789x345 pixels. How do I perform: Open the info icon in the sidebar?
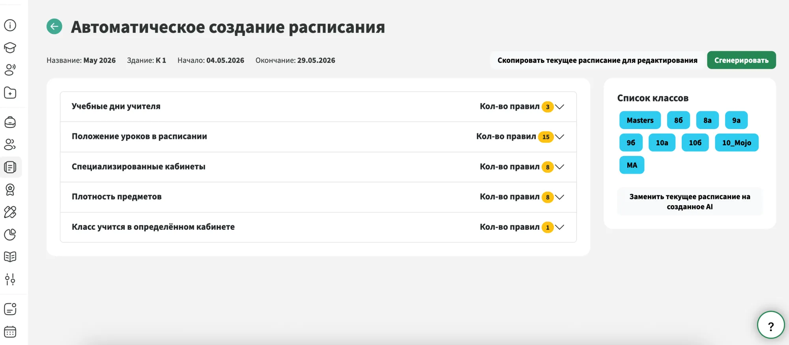(10, 25)
